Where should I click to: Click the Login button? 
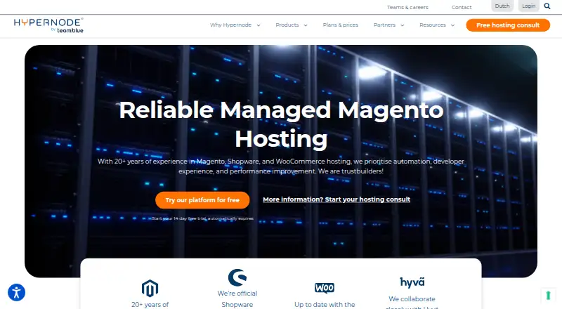coord(529,6)
